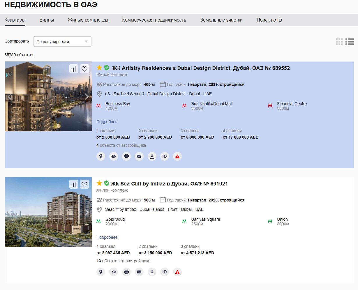Add Sea Cliff by Imtiaz to favorites

click(x=84, y=184)
